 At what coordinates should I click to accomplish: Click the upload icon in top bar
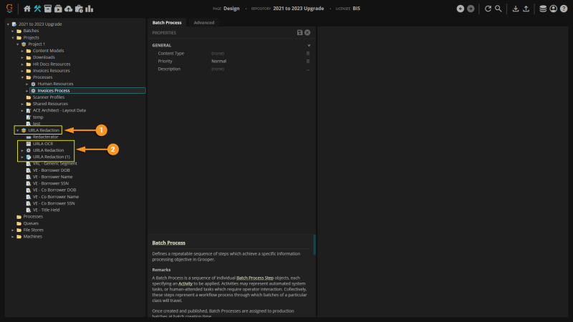coord(526,9)
